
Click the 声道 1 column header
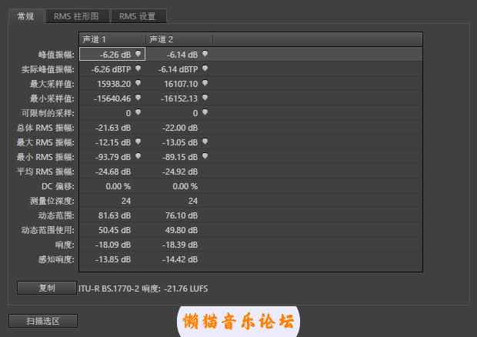(x=112, y=38)
